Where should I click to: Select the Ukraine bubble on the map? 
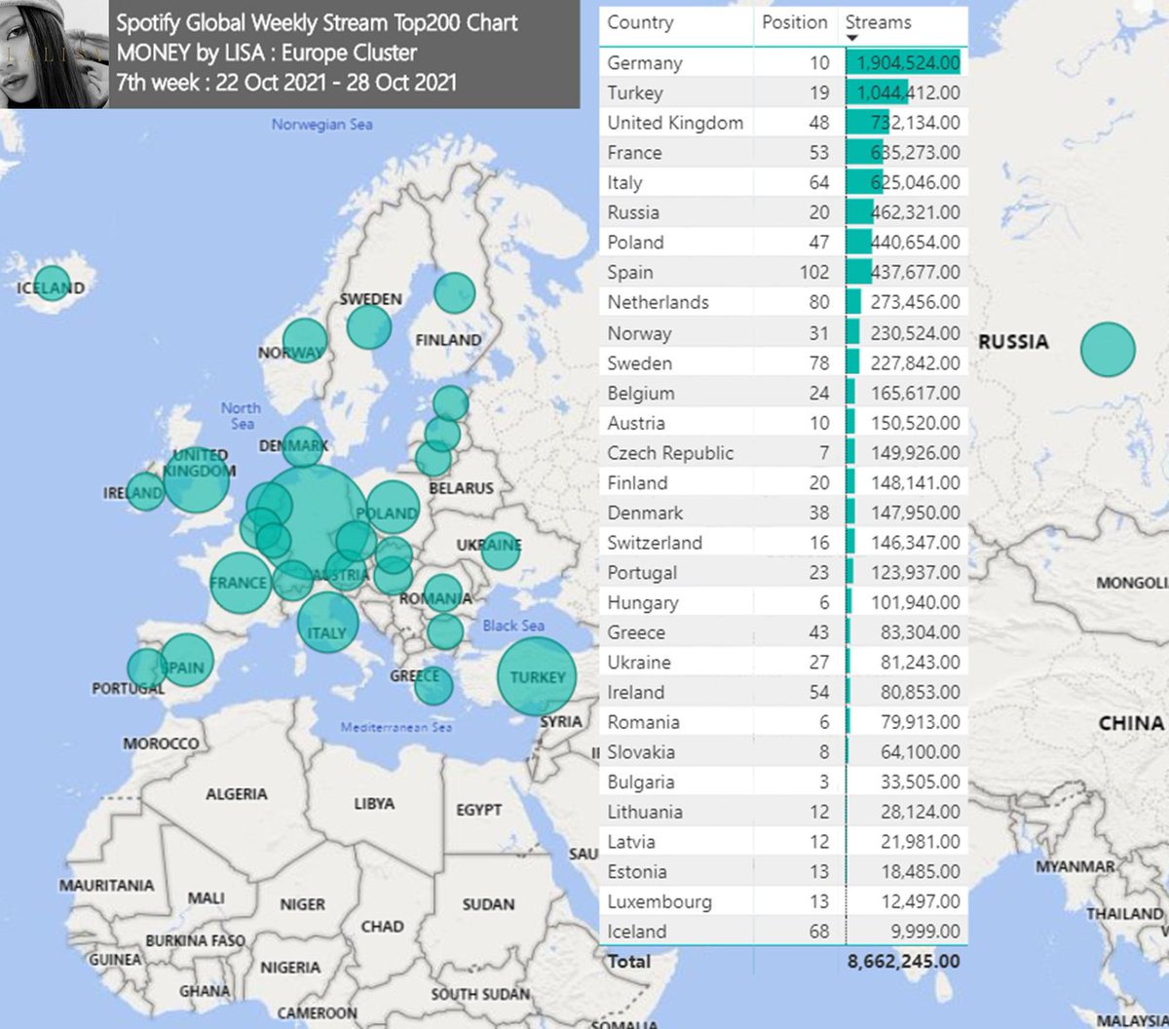(x=501, y=551)
